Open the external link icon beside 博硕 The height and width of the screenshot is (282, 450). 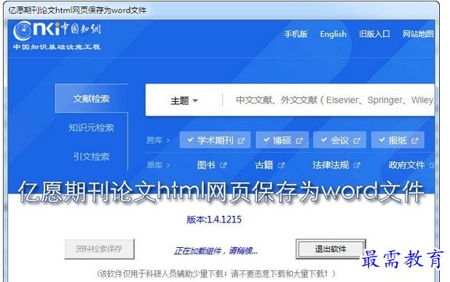click(299, 141)
